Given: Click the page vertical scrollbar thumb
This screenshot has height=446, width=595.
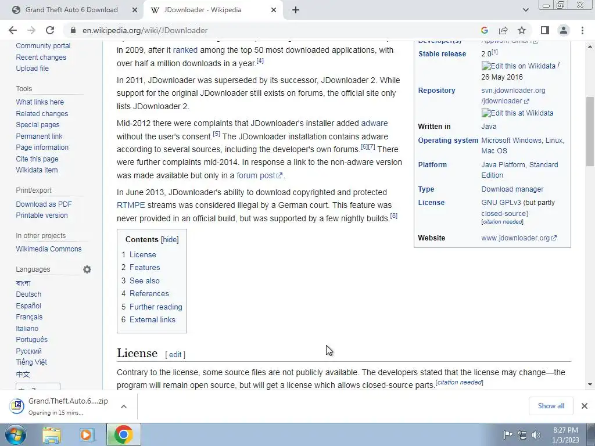Looking at the screenshot, I should pos(590,131).
